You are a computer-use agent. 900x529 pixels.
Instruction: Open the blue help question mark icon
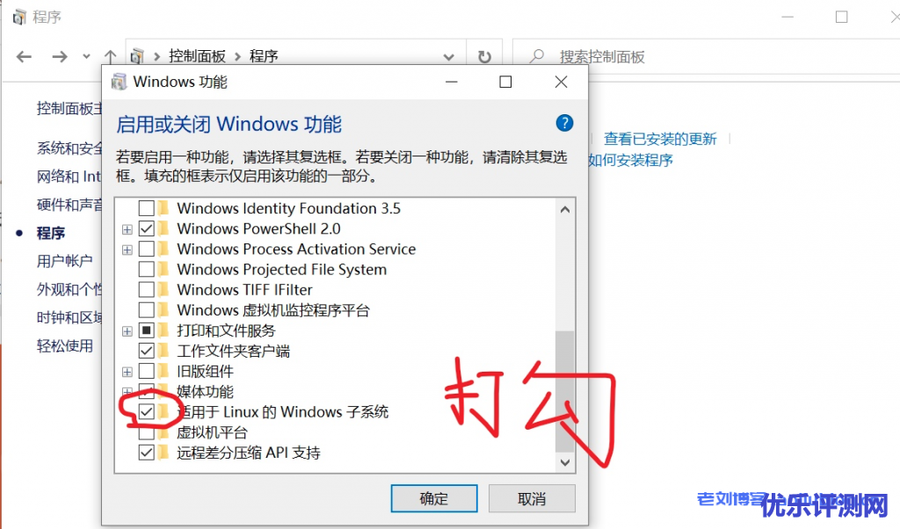(564, 123)
